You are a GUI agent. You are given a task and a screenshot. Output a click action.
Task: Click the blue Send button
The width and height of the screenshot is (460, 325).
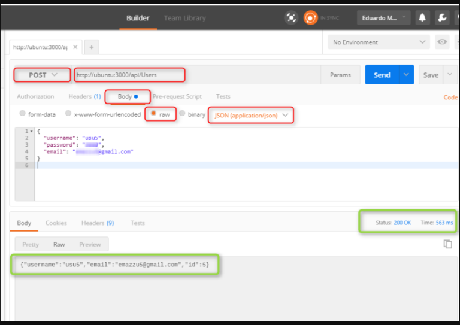coord(382,75)
